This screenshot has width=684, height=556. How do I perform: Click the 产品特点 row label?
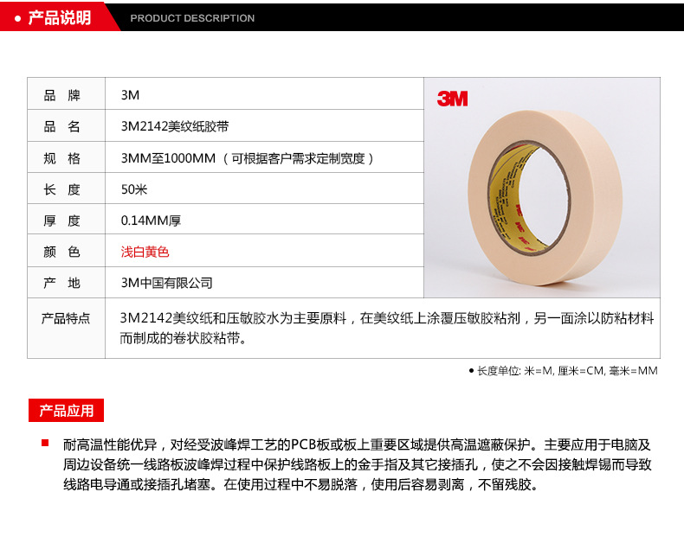pos(65,318)
